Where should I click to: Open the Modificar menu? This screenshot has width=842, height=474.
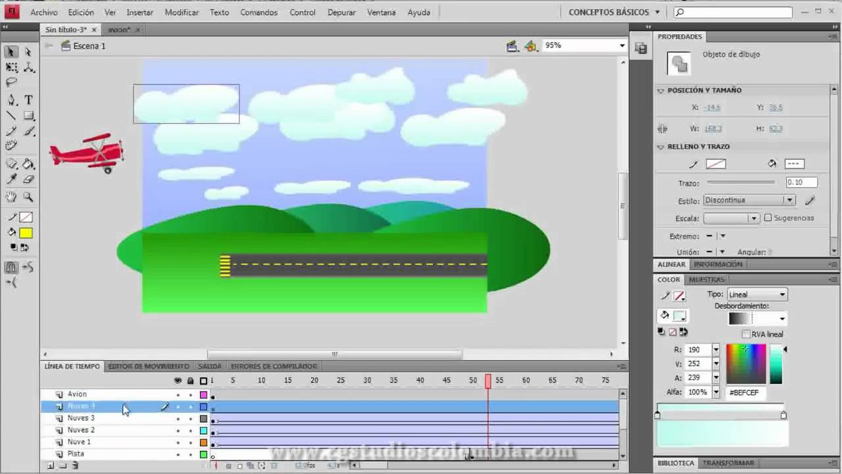coord(182,13)
